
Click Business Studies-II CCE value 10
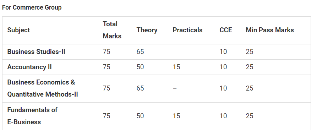coord(223,52)
